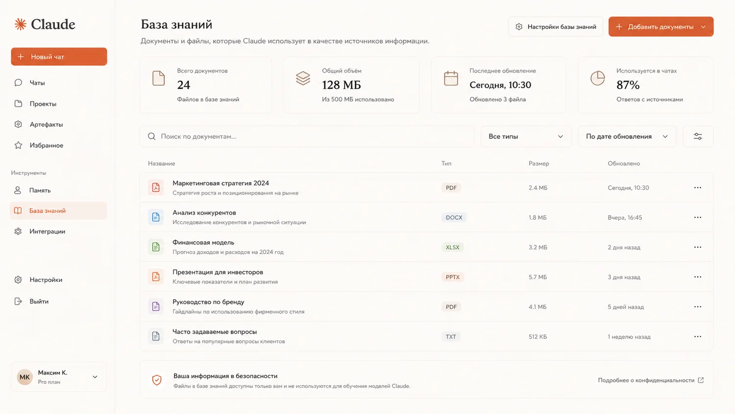735x414 pixels.
Task: Click the shield icon in the security notice
Action: point(157,380)
